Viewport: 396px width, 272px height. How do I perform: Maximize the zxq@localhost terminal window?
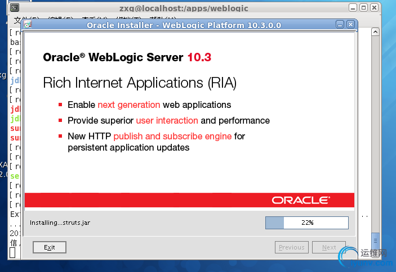363,8
